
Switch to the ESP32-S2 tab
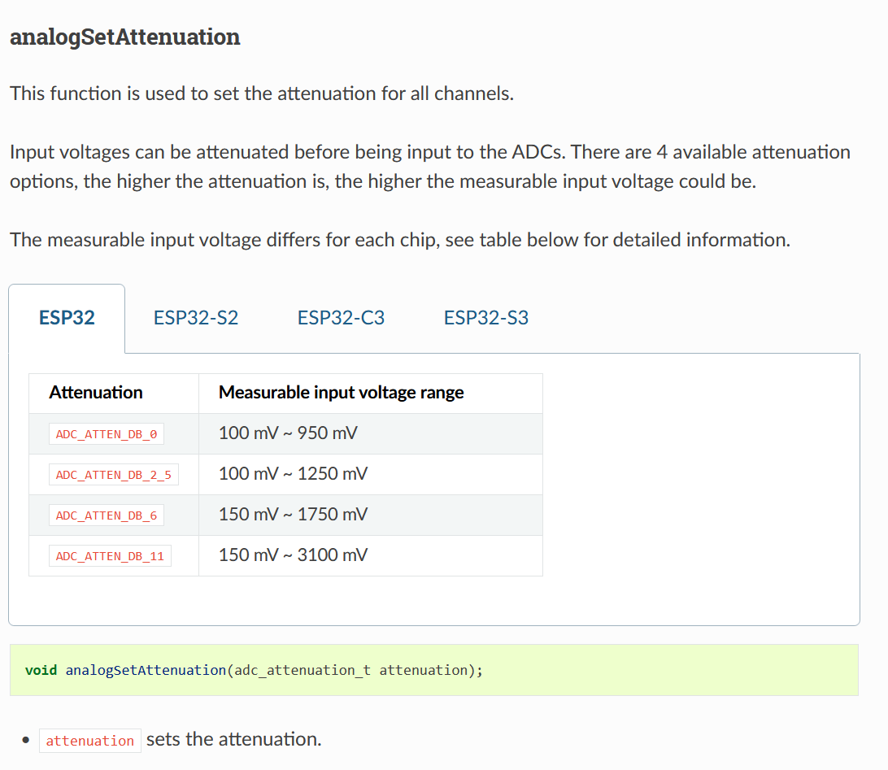click(x=196, y=318)
